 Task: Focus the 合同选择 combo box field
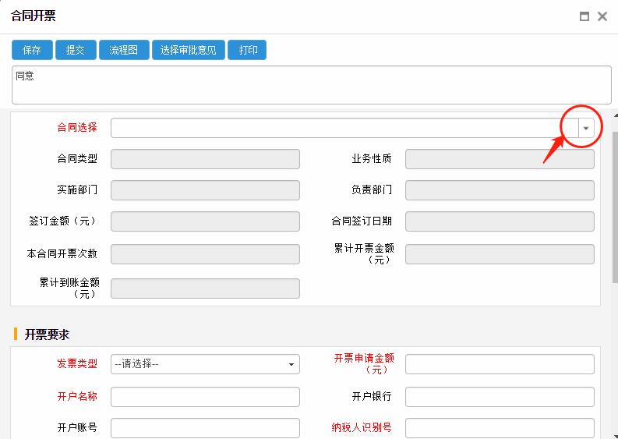coord(343,128)
